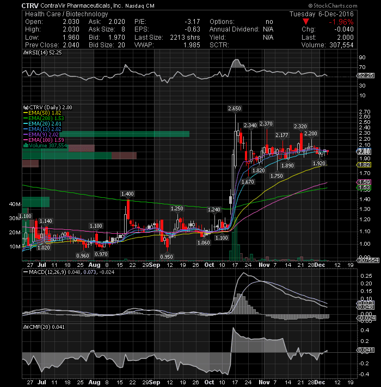Click the Tuesday 6-Dec-2016 date
Screen dimensions: 381x387
(x=322, y=14)
